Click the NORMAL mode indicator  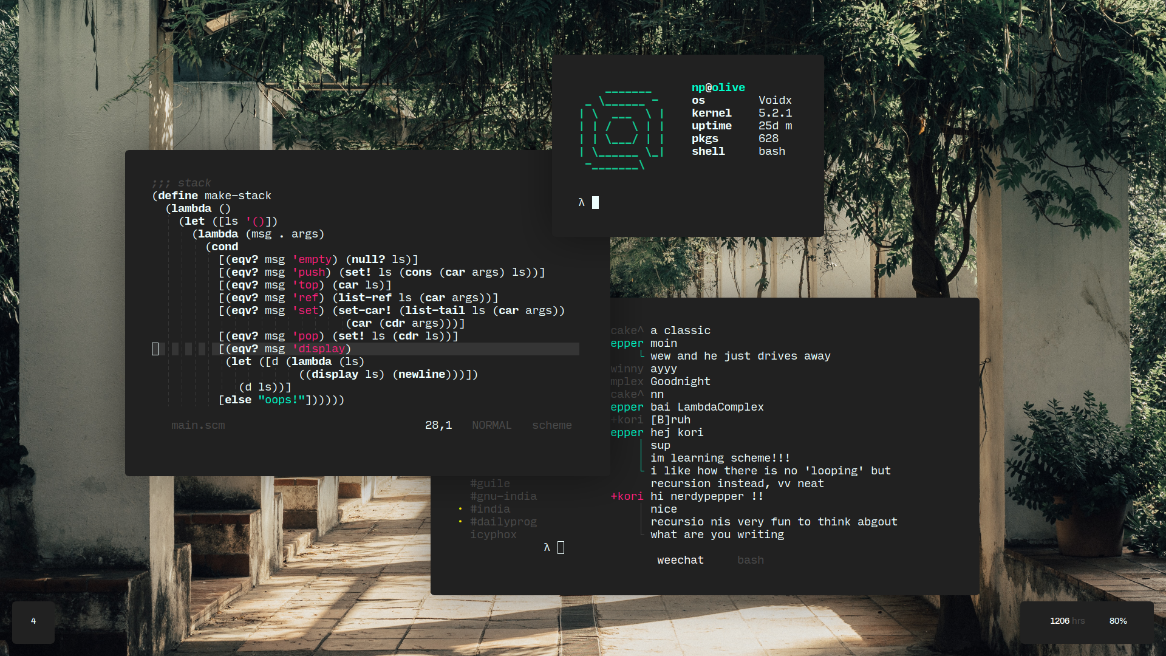[x=492, y=425]
